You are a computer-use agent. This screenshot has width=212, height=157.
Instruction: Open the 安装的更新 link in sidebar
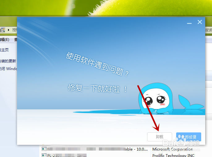8,61
